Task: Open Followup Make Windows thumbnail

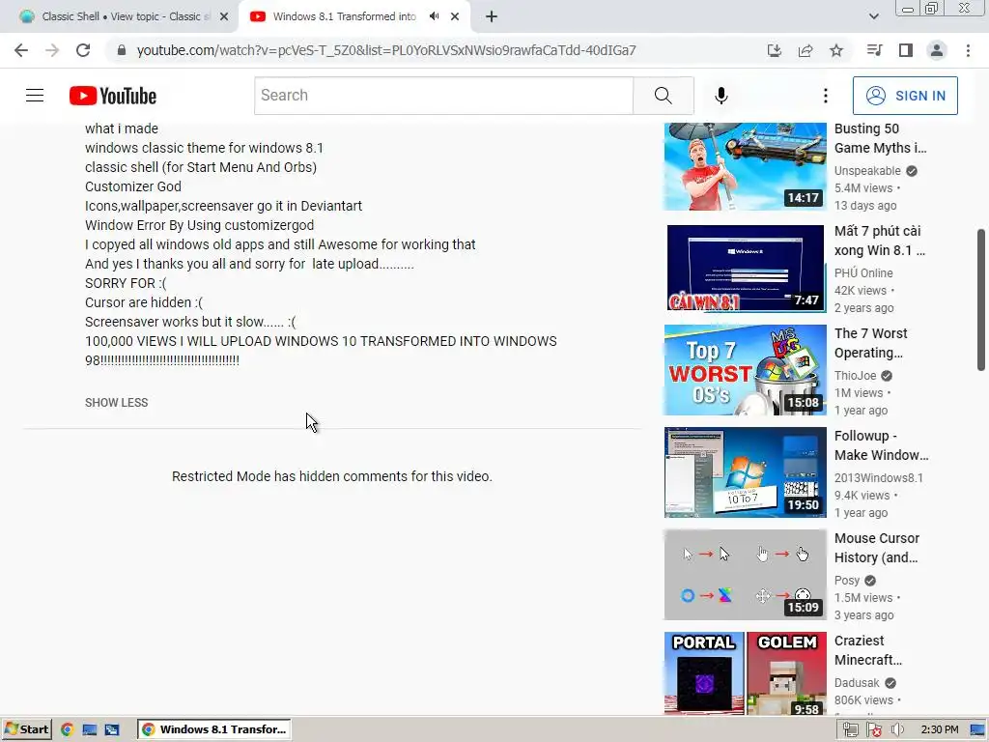Action: click(745, 472)
